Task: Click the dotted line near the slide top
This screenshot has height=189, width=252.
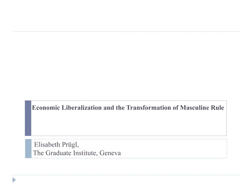Action: coord(126,31)
